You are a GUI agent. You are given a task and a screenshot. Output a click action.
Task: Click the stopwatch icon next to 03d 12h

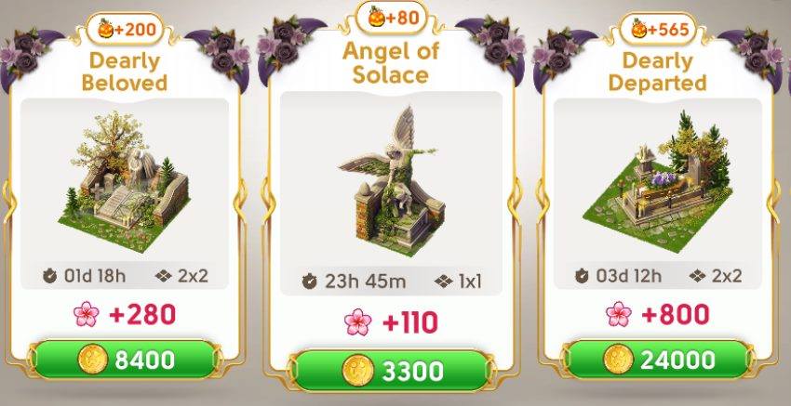(x=582, y=276)
